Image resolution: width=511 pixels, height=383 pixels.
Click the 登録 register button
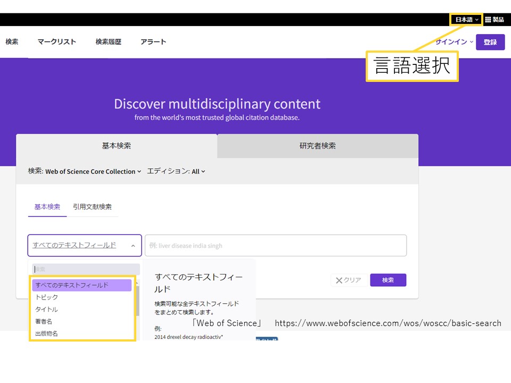[490, 43]
